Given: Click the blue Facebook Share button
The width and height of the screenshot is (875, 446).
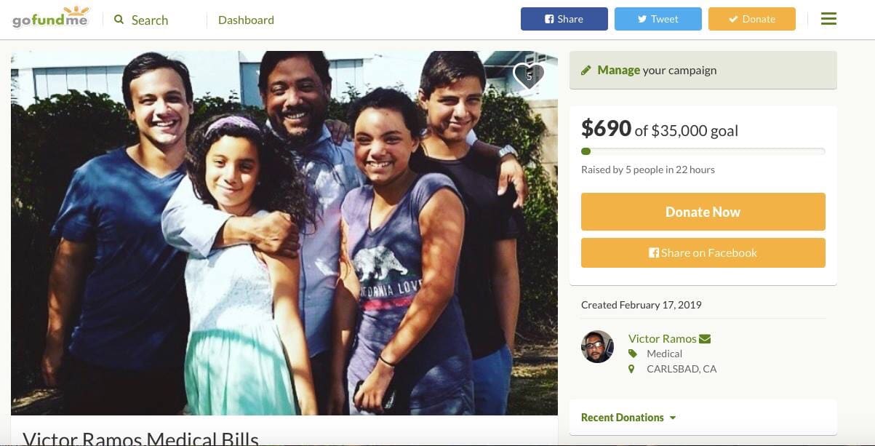Looking at the screenshot, I should 564,19.
